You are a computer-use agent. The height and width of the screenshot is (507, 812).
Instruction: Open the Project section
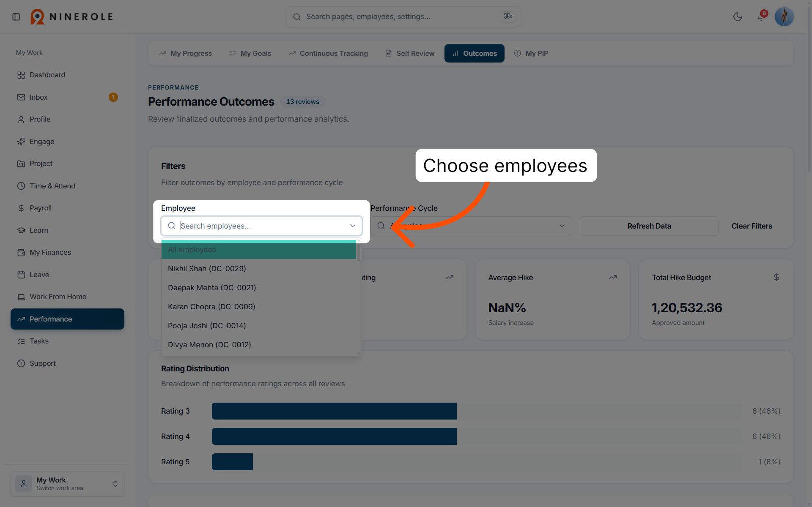pos(68,164)
